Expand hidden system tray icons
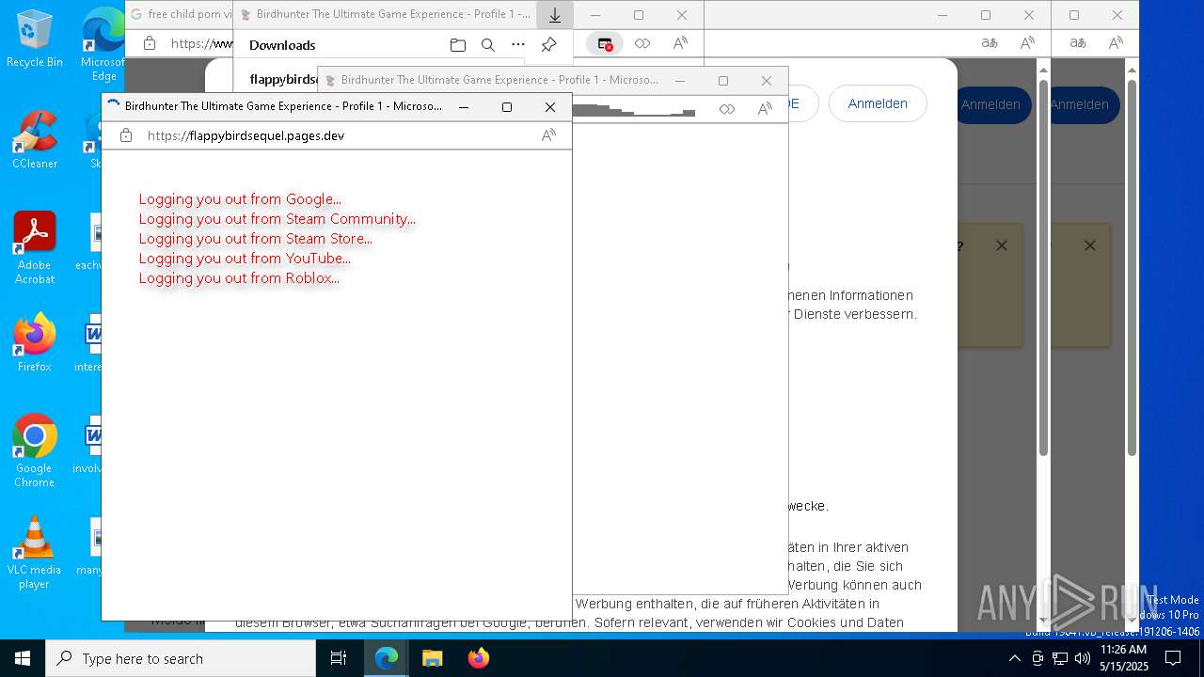The height and width of the screenshot is (677, 1204). (1015, 658)
